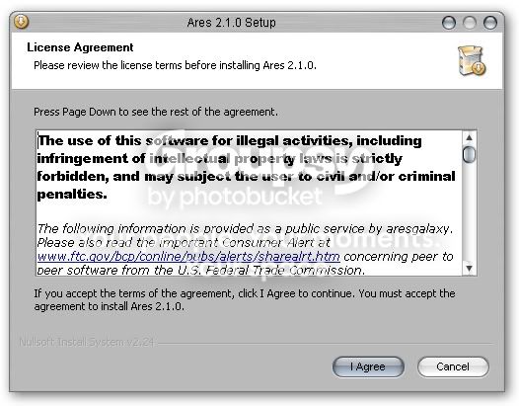Click the license scrollbar thumb
Image resolution: width=519 pixels, height=406 pixels.
pos(469,154)
